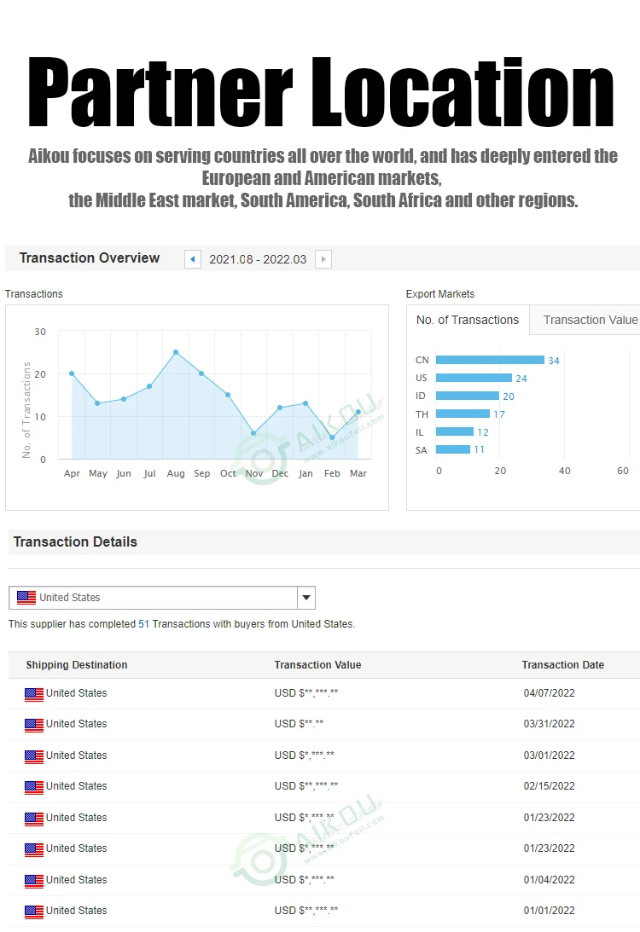Viewport: 640px width, 932px height.
Task: Click the US export market bar
Action: (474, 378)
